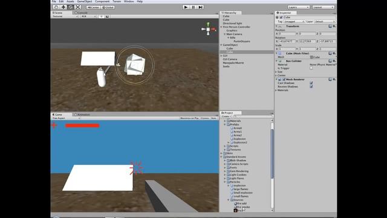Open the Transform component gear menu

coord(334,26)
